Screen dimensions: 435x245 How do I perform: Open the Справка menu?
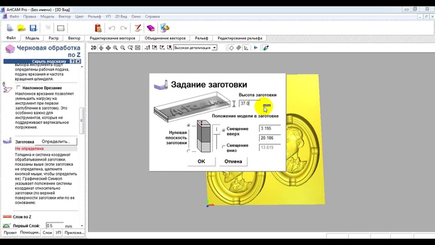(x=152, y=16)
